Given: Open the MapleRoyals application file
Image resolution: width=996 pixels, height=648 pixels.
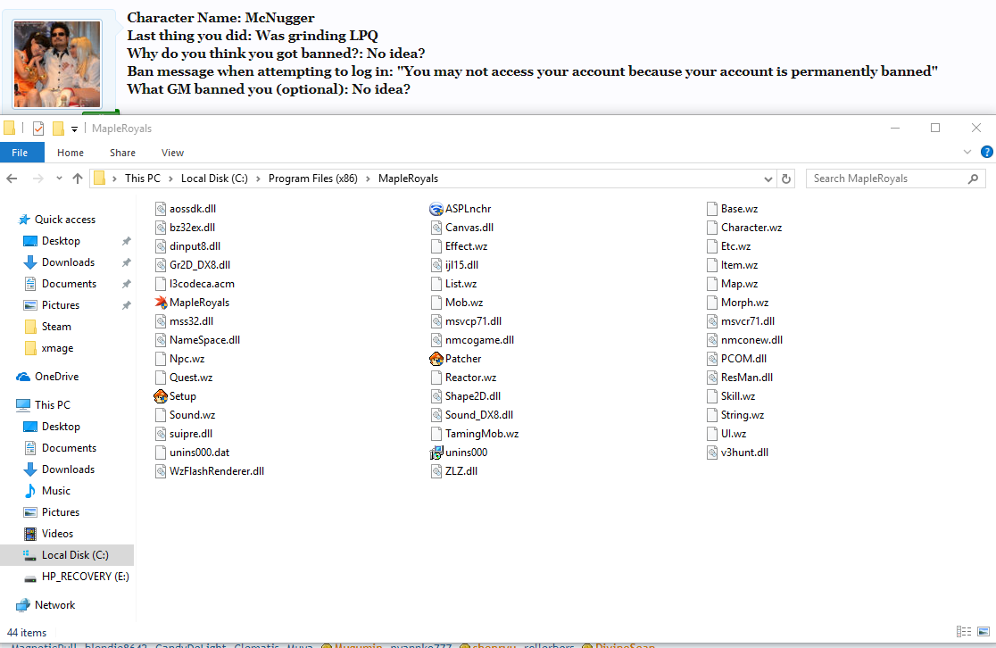Looking at the screenshot, I should pos(192,303).
